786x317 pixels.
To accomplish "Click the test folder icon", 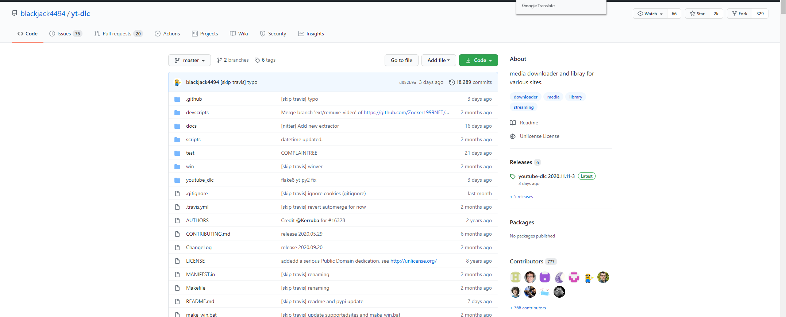I will [177, 153].
